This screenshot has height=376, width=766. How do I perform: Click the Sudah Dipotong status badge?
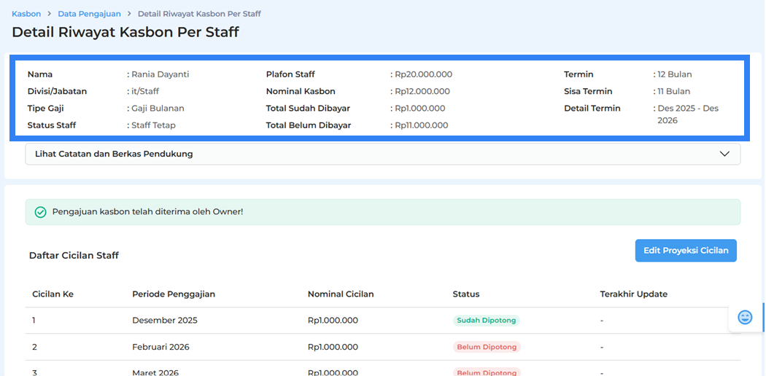(x=486, y=321)
